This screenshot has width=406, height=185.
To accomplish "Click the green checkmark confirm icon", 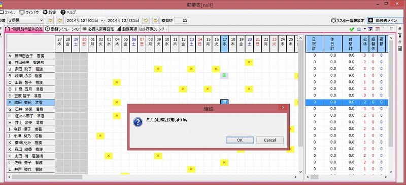I will pos(351,29).
